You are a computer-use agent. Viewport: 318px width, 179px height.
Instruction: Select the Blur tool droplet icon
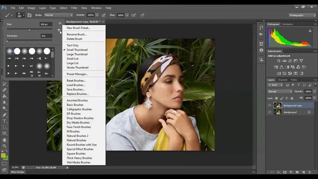click(4, 102)
